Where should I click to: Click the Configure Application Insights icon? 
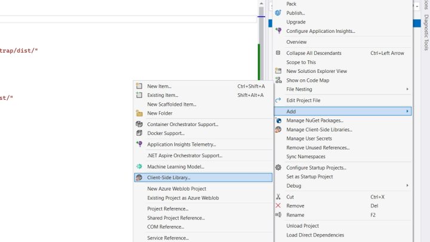[x=278, y=30]
